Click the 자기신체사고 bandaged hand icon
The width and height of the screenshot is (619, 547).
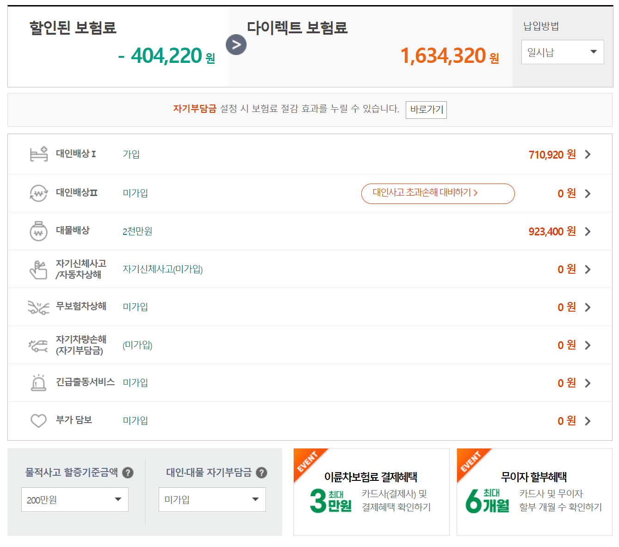(39, 270)
